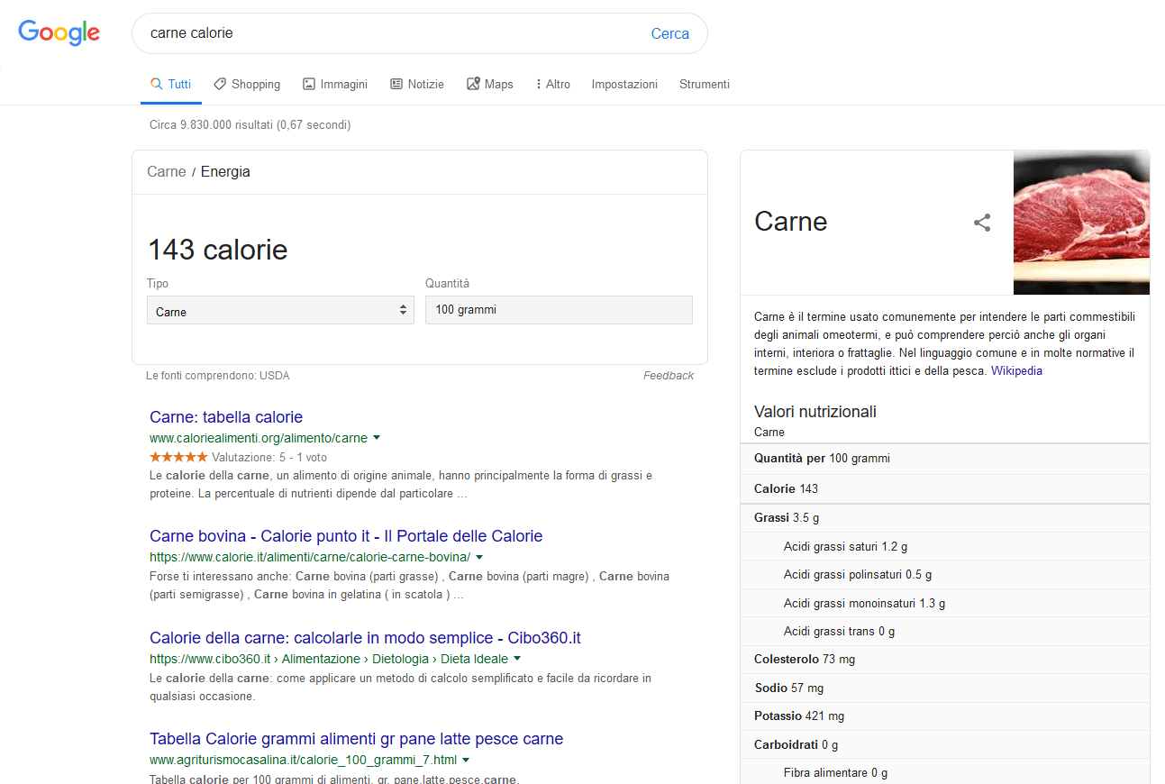Open the Shopping tab
Screen dimensions: 1165x784
click(247, 84)
